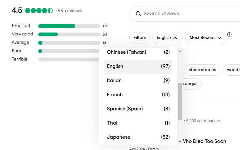Click the stone statues tag chip
240x150 pixels.
[202, 70]
